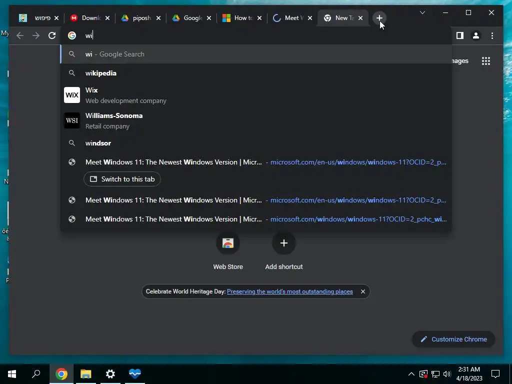The height and width of the screenshot is (384, 512).
Task: Click the network tray icon
Action: coord(435,374)
